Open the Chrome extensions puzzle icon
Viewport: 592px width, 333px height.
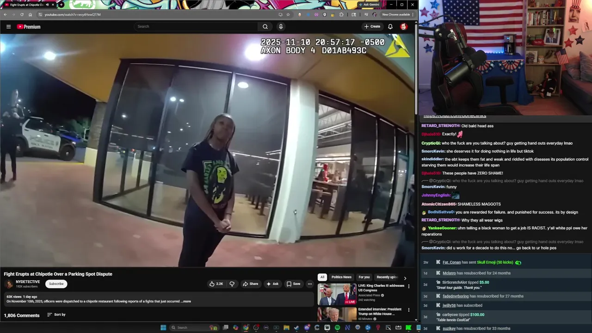(341, 14)
